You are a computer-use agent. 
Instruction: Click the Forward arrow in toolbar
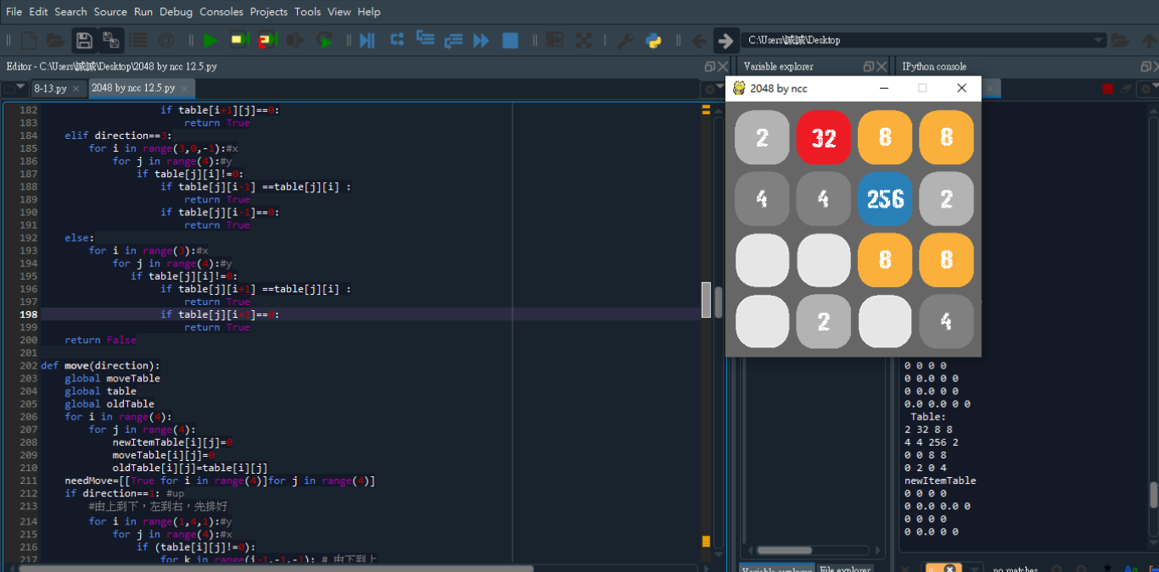[725, 40]
